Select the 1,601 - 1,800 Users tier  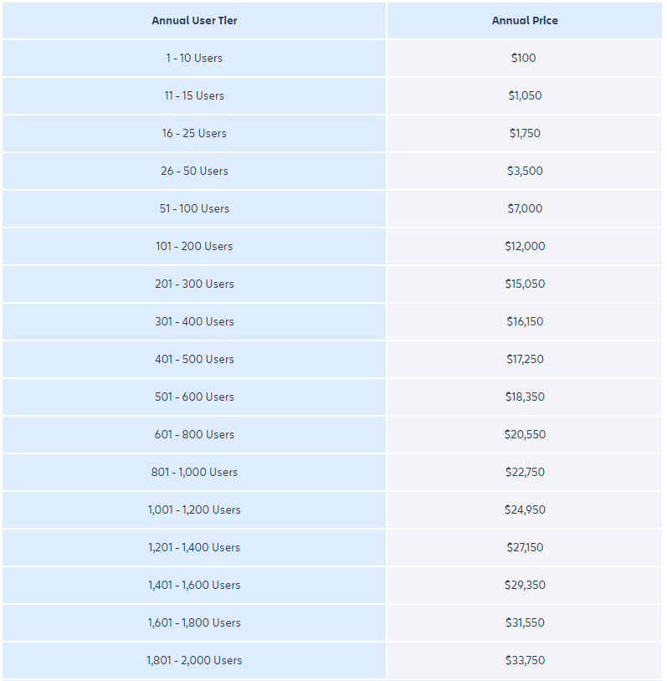(x=194, y=622)
